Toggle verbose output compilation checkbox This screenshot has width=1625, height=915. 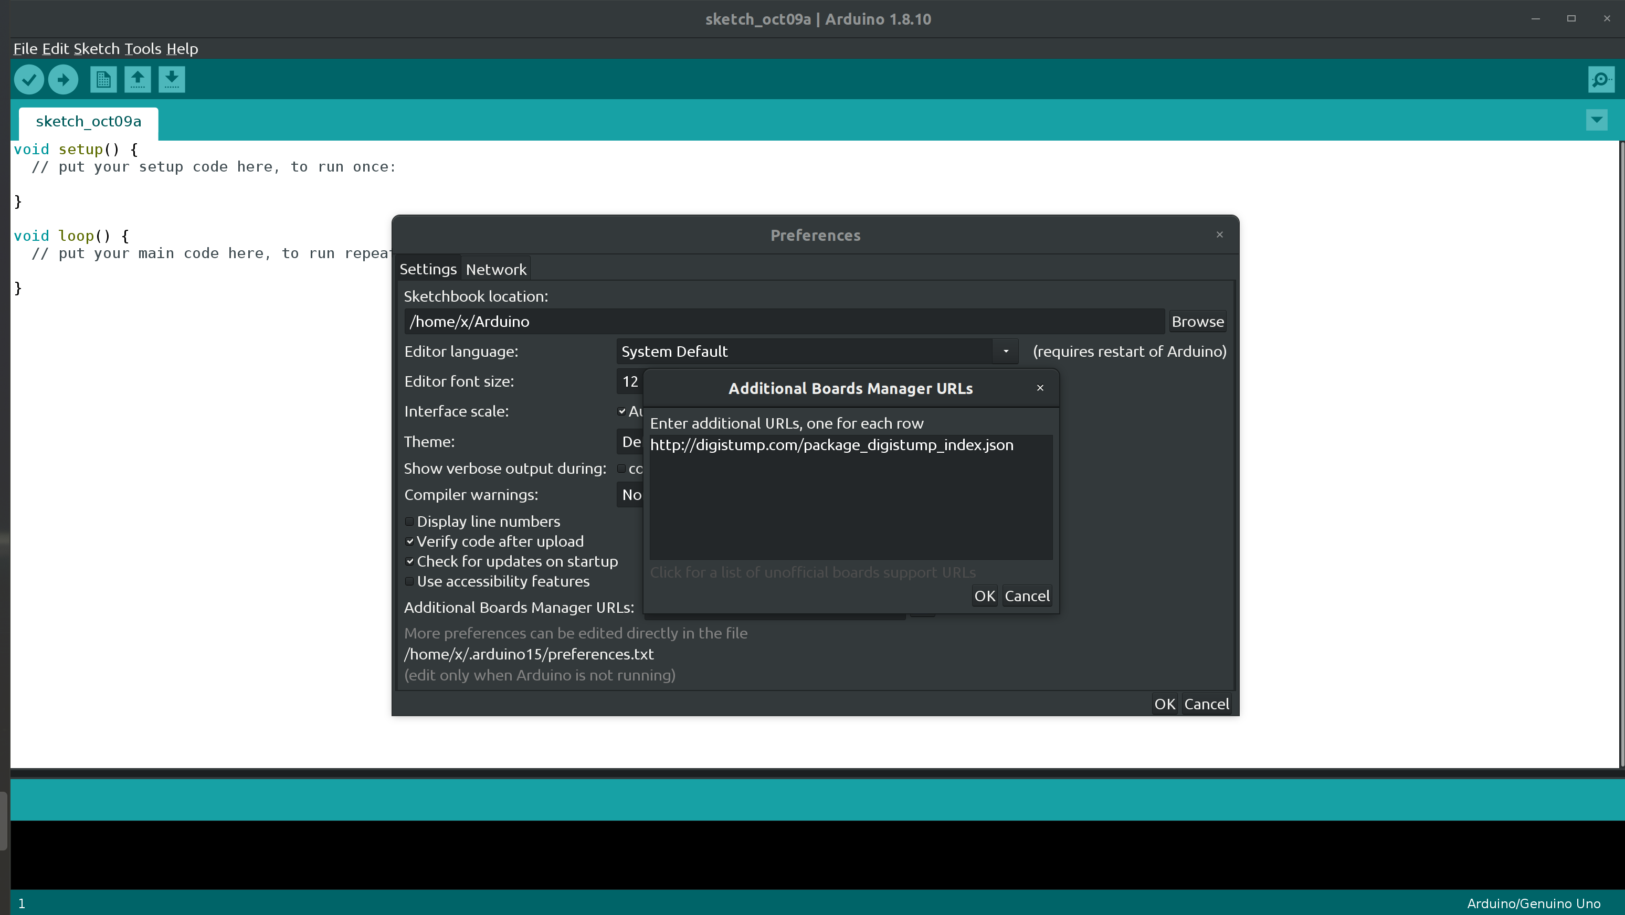pyautogui.click(x=622, y=469)
